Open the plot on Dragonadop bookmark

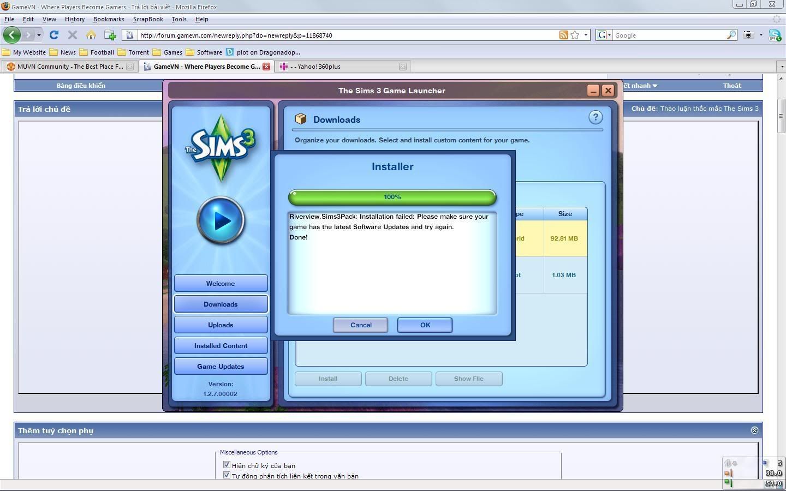[263, 52]
